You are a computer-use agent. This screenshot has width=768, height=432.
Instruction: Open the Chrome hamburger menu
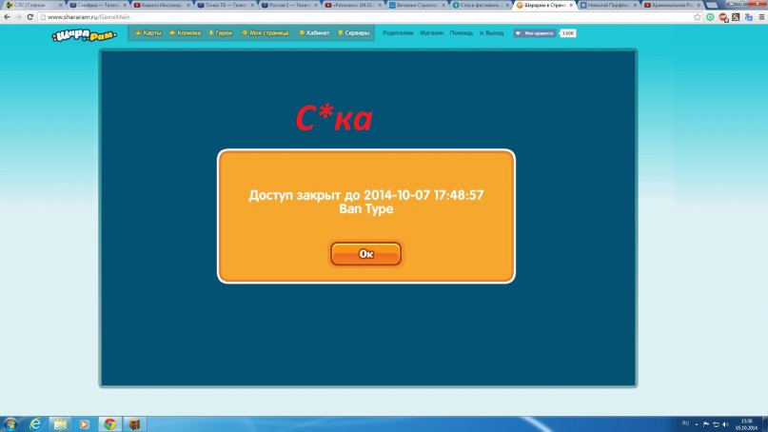point(761,17)
